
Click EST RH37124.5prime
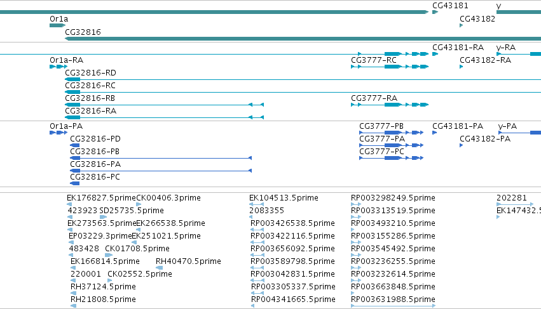[103, 287]
